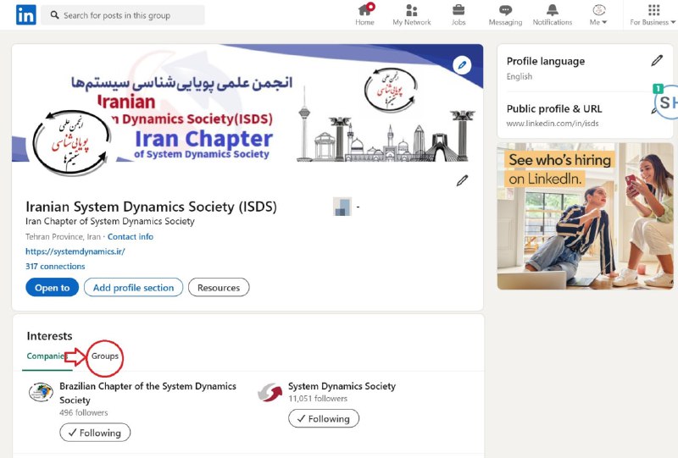Viewport: 678px width, 458px height.
Task: Click the System Dynamics Society logo
Action: 270,392
